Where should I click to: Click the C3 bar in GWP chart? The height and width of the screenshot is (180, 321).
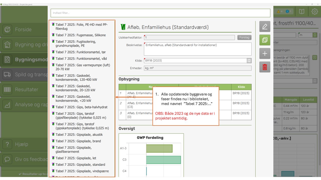tap(163, 160)
